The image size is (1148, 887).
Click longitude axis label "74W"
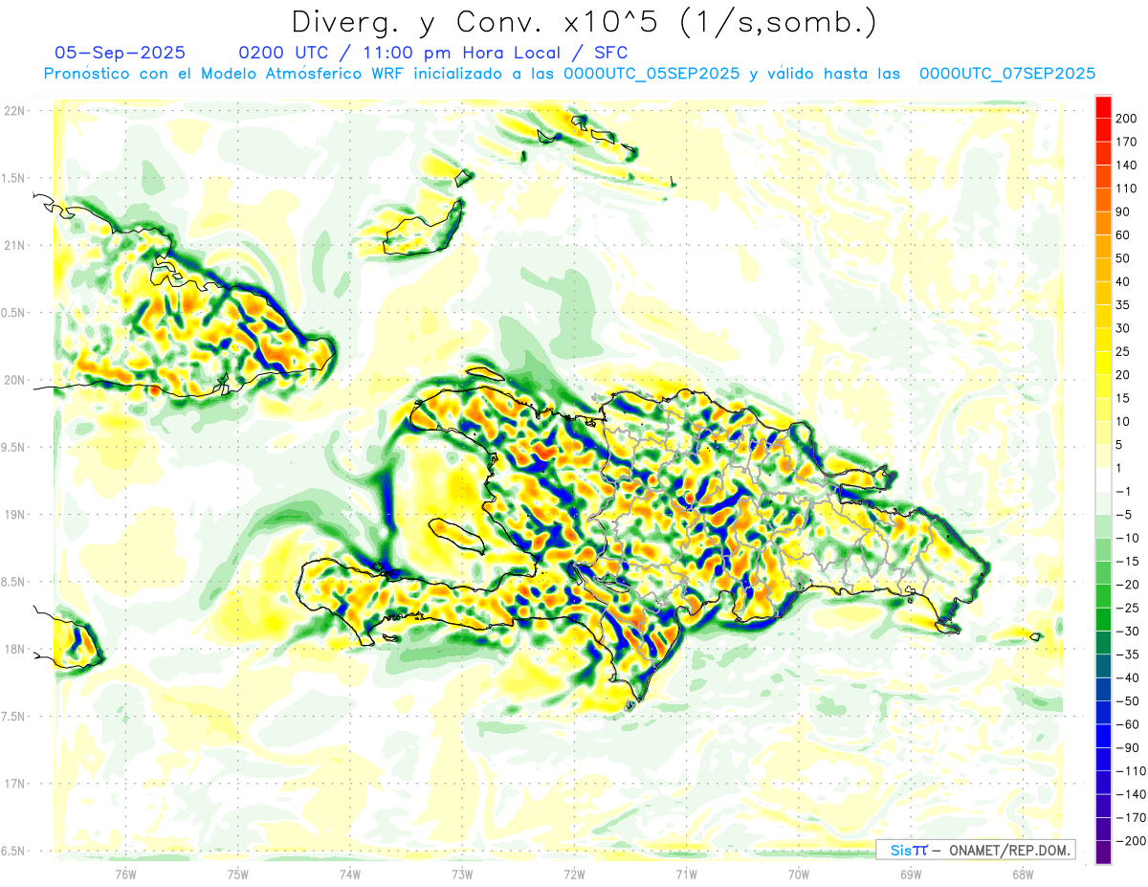point(349,874)
